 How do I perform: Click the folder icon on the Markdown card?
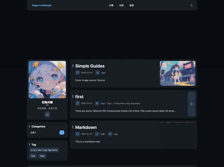pos(97,134)
